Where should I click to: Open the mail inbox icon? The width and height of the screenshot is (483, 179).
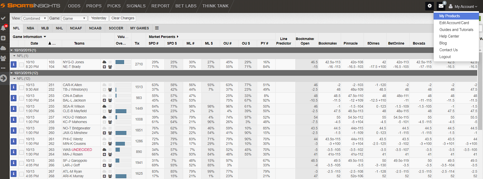(x=441, y=6)
